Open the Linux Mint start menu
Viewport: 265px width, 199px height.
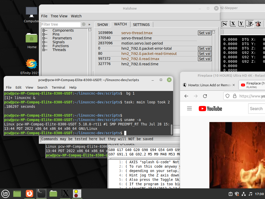click(x=5, y=194)
